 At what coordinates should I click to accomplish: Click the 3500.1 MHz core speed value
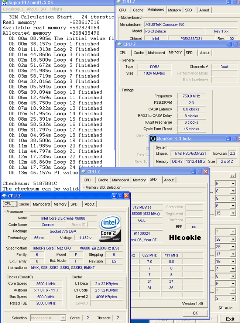point(46,284)
